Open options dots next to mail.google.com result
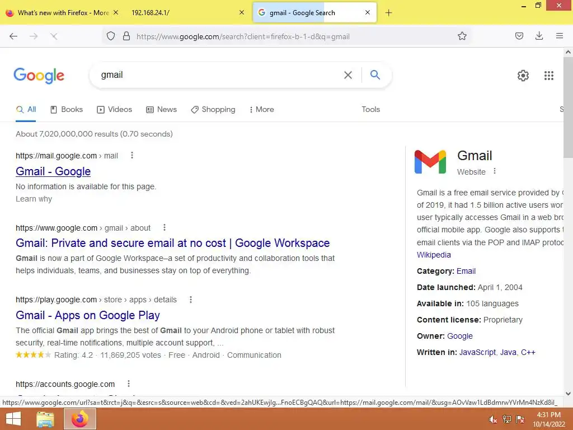The width and height of the screenshot is (573, 430). tap(132, 156)
